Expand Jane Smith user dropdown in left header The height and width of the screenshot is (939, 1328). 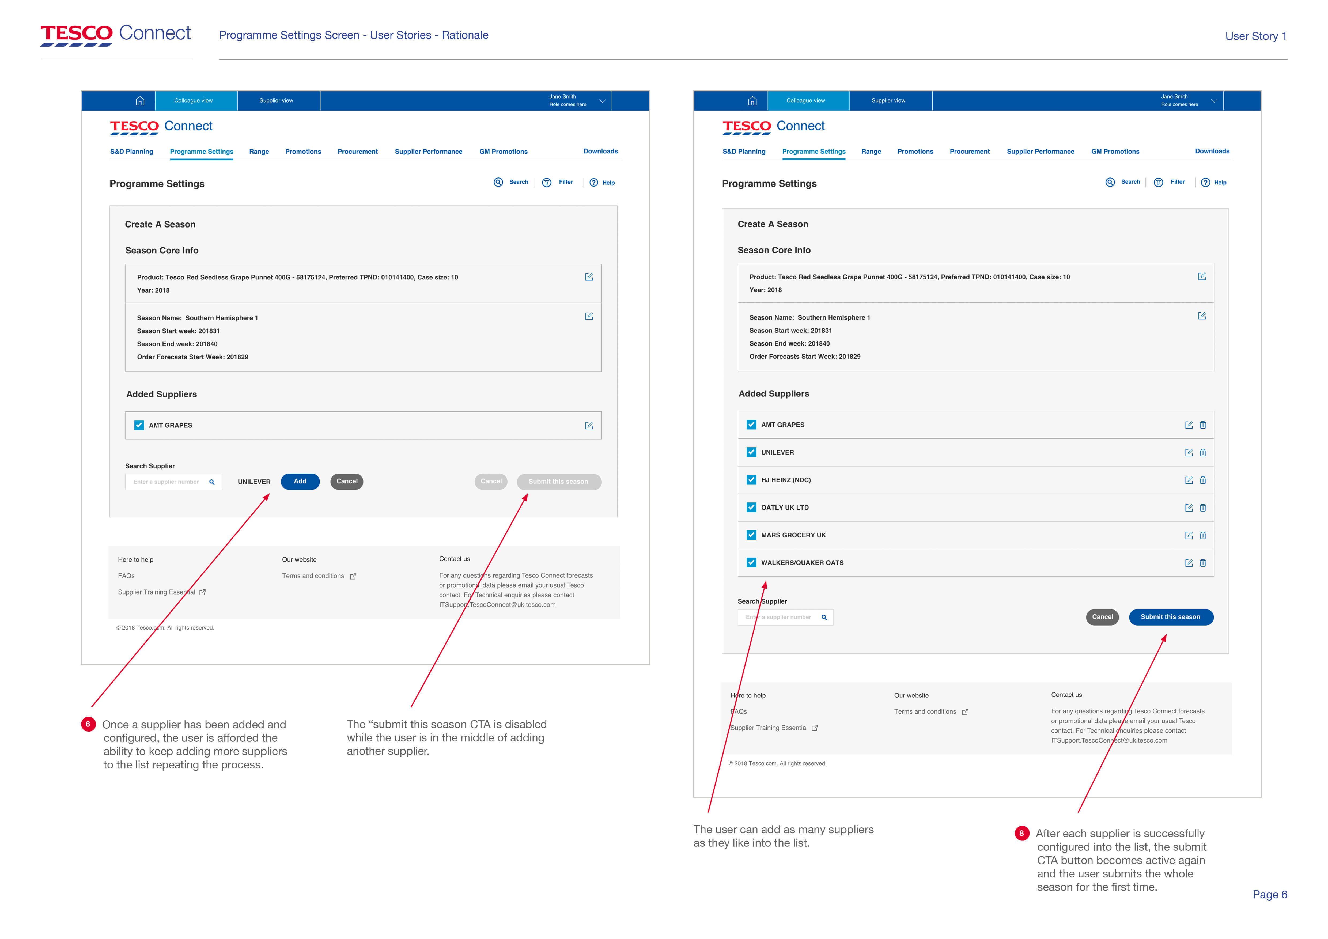602,101
